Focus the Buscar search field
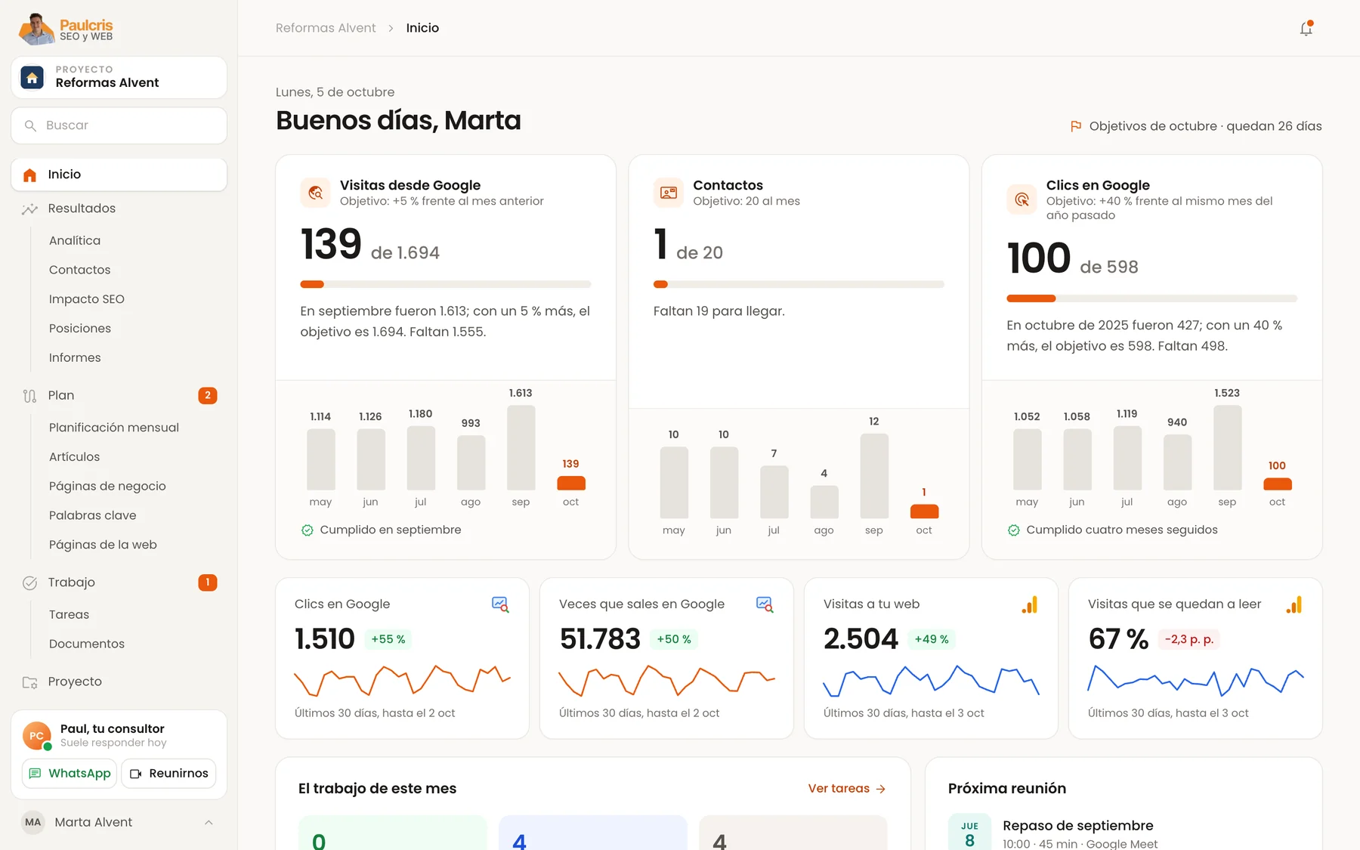 [119, 125]
